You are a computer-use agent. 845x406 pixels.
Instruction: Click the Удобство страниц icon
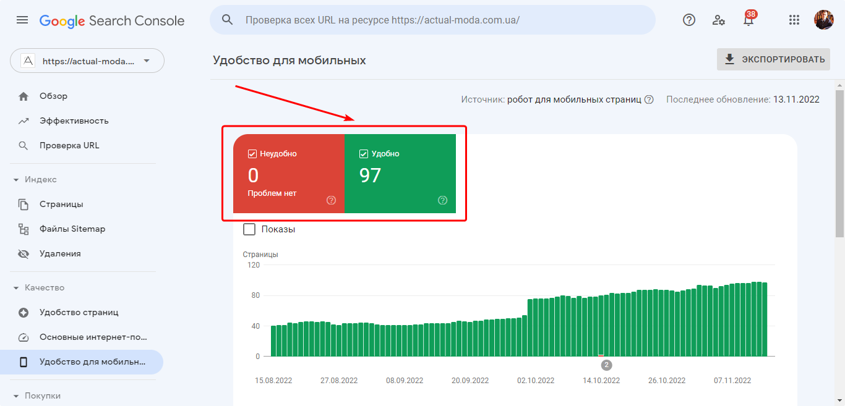point(24,313)
